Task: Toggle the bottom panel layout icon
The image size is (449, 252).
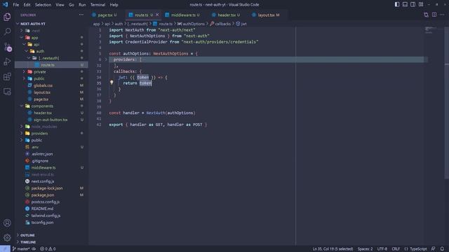Action: point(405,5)
